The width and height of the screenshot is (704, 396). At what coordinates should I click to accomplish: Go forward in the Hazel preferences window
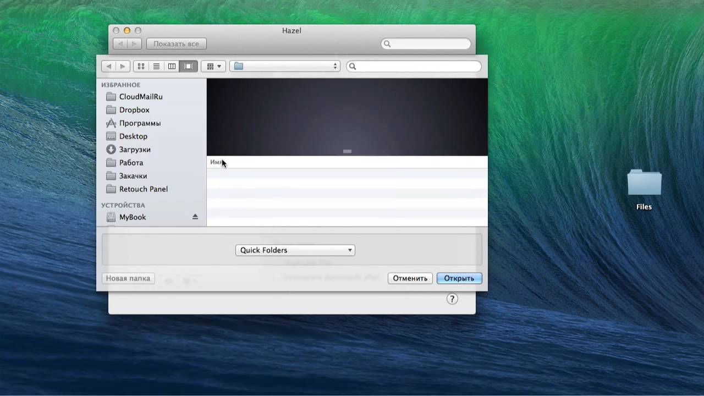coord(135,44)
